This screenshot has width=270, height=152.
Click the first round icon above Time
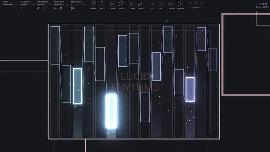(257, 4)
